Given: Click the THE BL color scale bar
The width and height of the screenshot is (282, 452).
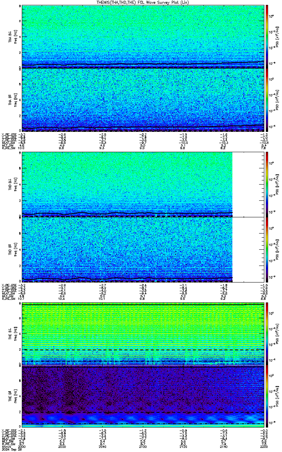Looking at the screenshot, I should (x=267, y=333).
